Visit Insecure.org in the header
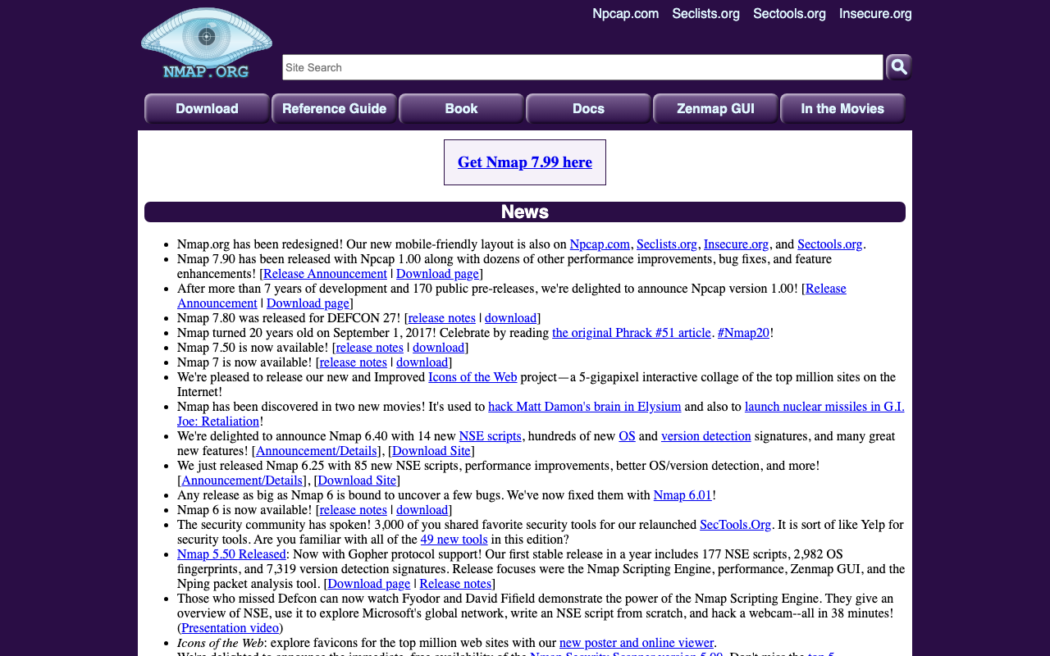The height and width of the screenshot is (656, 1050). pyautogui.click(x=875, y=14)
